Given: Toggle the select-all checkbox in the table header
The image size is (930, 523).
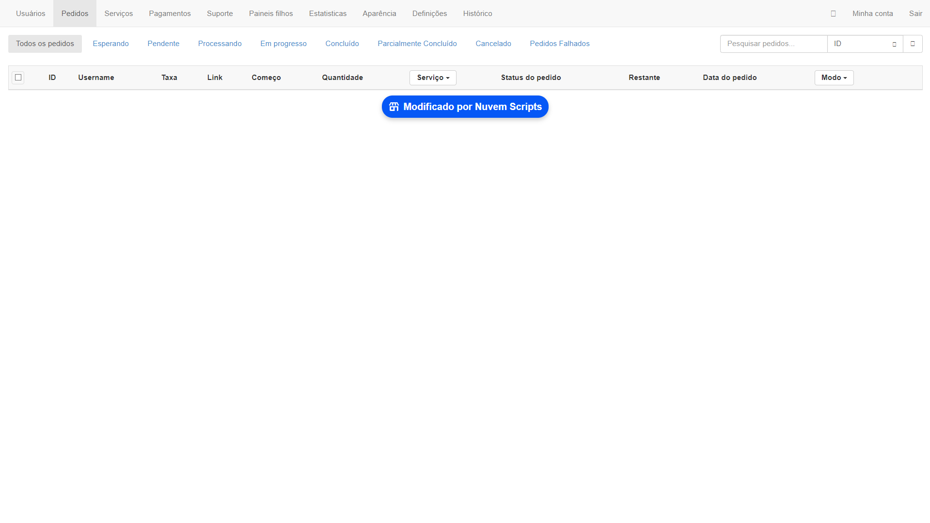Looking at the screenshot, I should coord(18,78).
